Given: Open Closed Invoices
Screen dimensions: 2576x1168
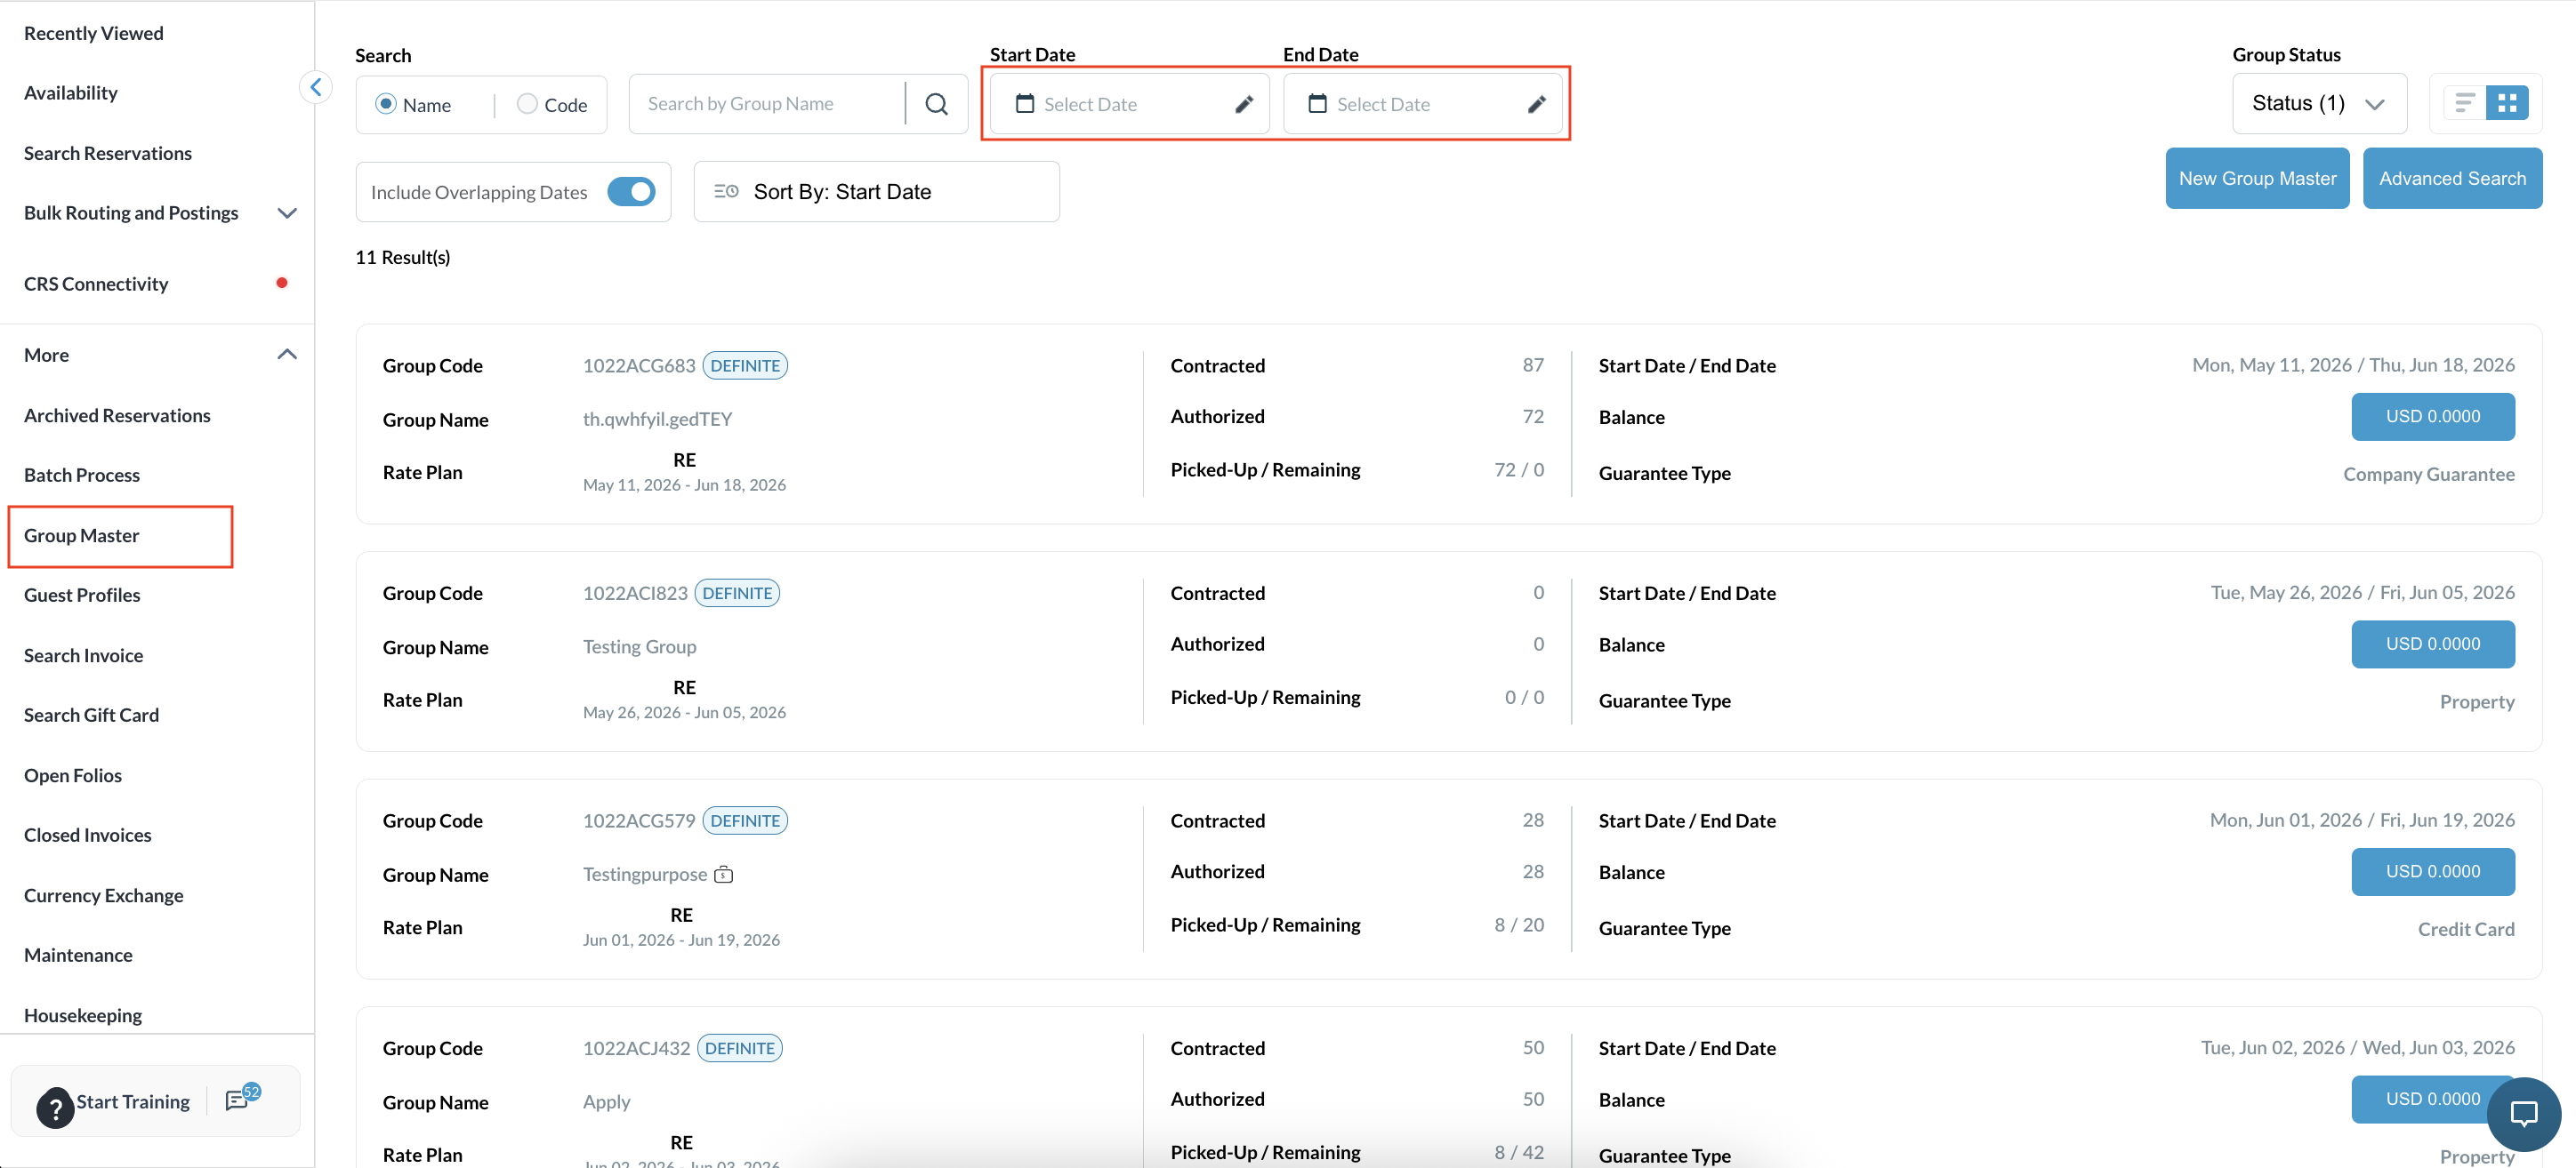Looking at the screenshot, I should click(x=88, y=836).
